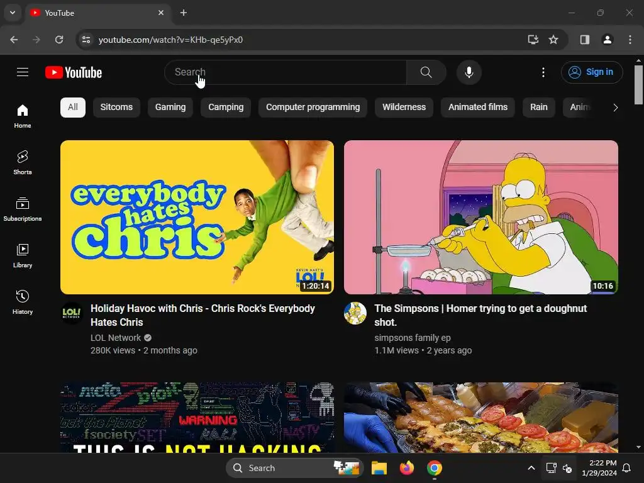Click the browser forward arrow

(36, 40)
